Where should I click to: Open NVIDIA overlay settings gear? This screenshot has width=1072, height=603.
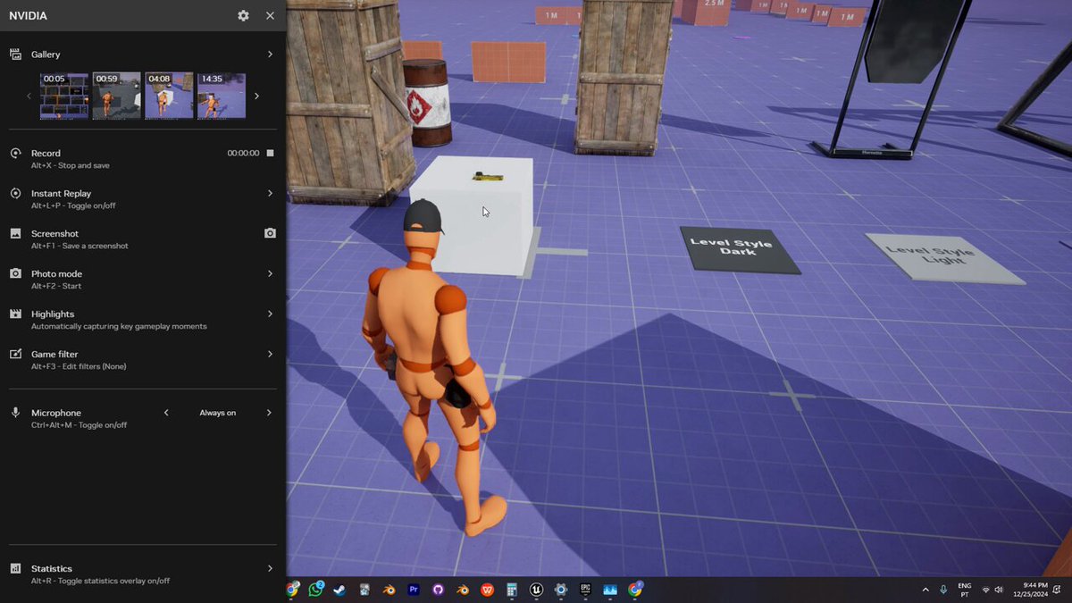(244, 15)
